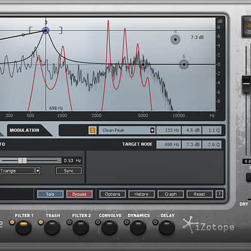Viewport: 251px width, 251px height.
Task: Open the Options dialog
Action: point(112,194)
